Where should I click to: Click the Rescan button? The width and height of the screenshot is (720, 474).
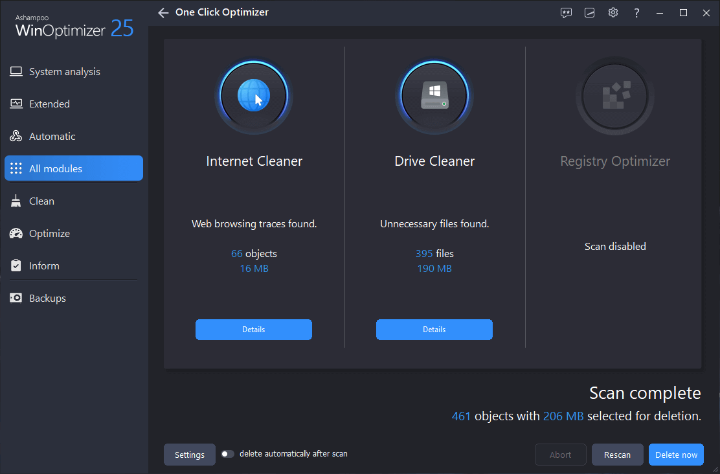pos(617,455)
